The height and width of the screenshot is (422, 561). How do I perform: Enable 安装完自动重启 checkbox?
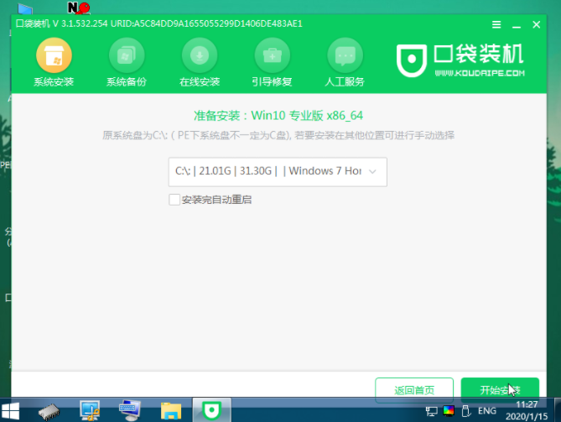point(174,200)
